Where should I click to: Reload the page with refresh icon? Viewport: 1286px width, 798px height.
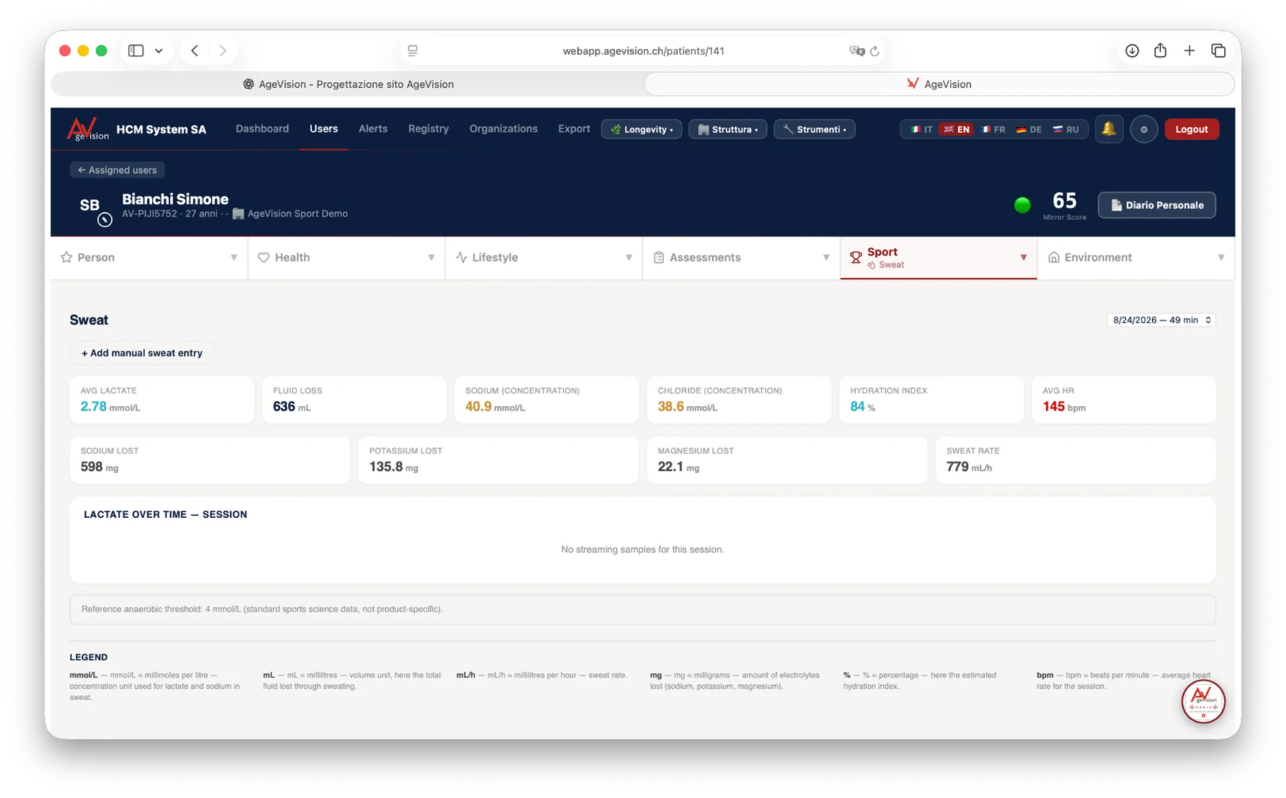coord(874,51)
